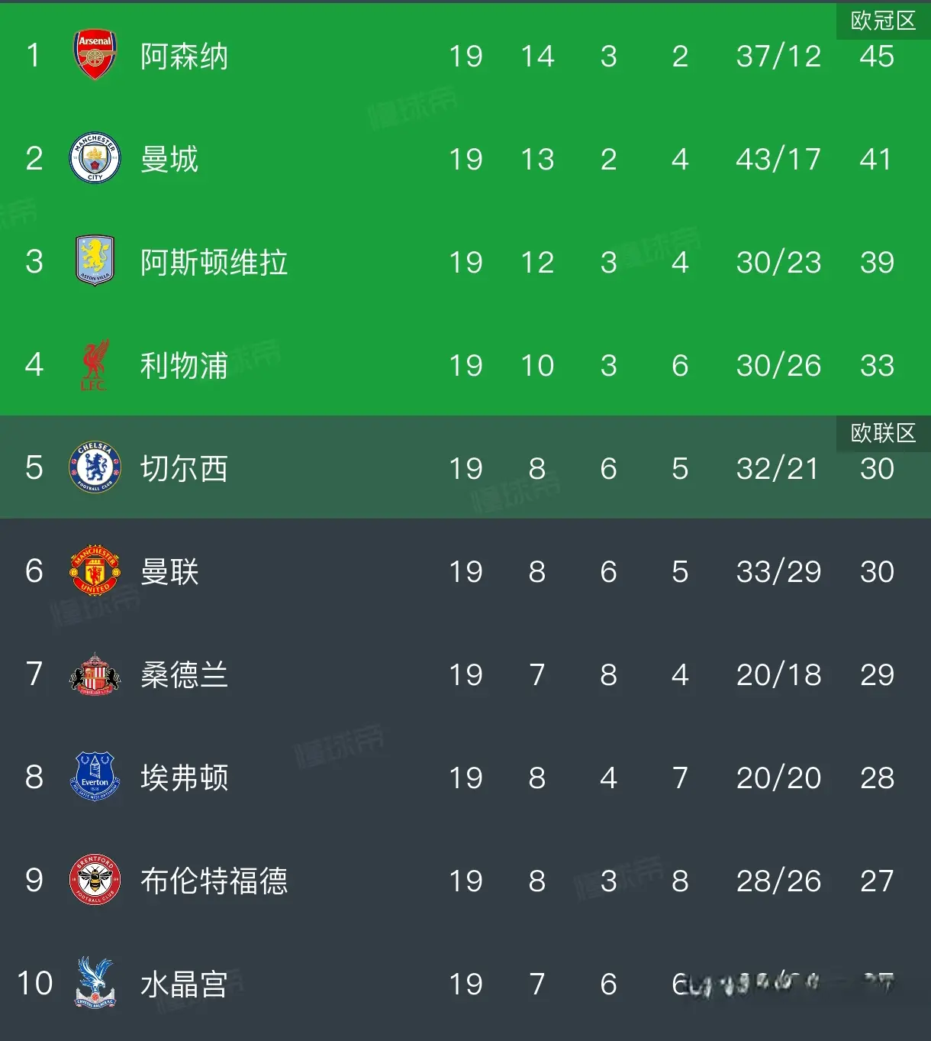Click Manchester City's 43/17 goals figure

point(778,160)
